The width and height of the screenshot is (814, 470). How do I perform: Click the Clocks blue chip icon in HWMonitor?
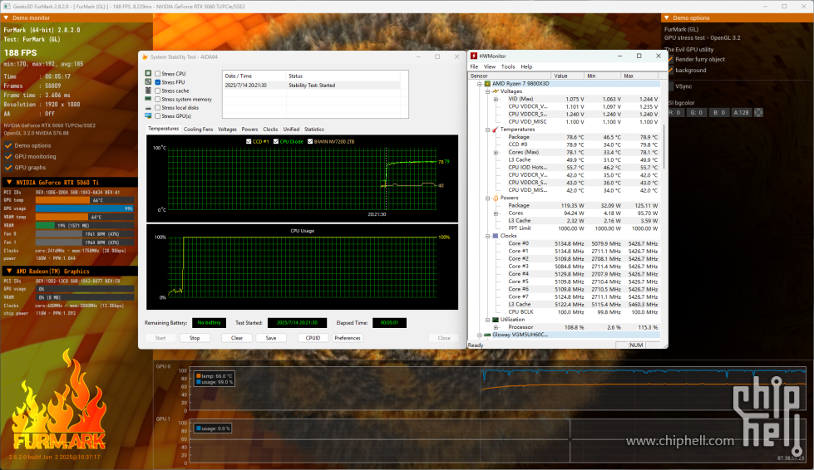496,236
